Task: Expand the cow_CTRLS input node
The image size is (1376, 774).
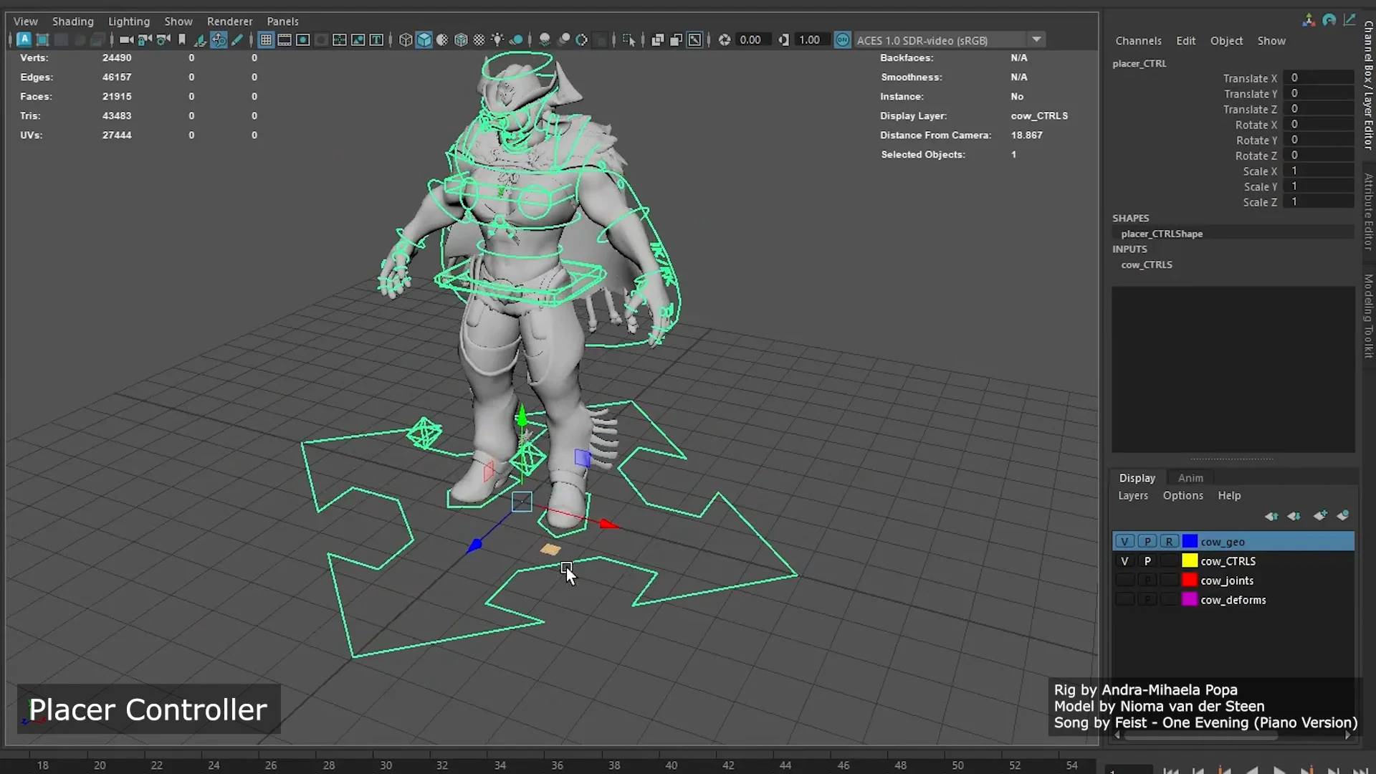Action: (1147, 264)
